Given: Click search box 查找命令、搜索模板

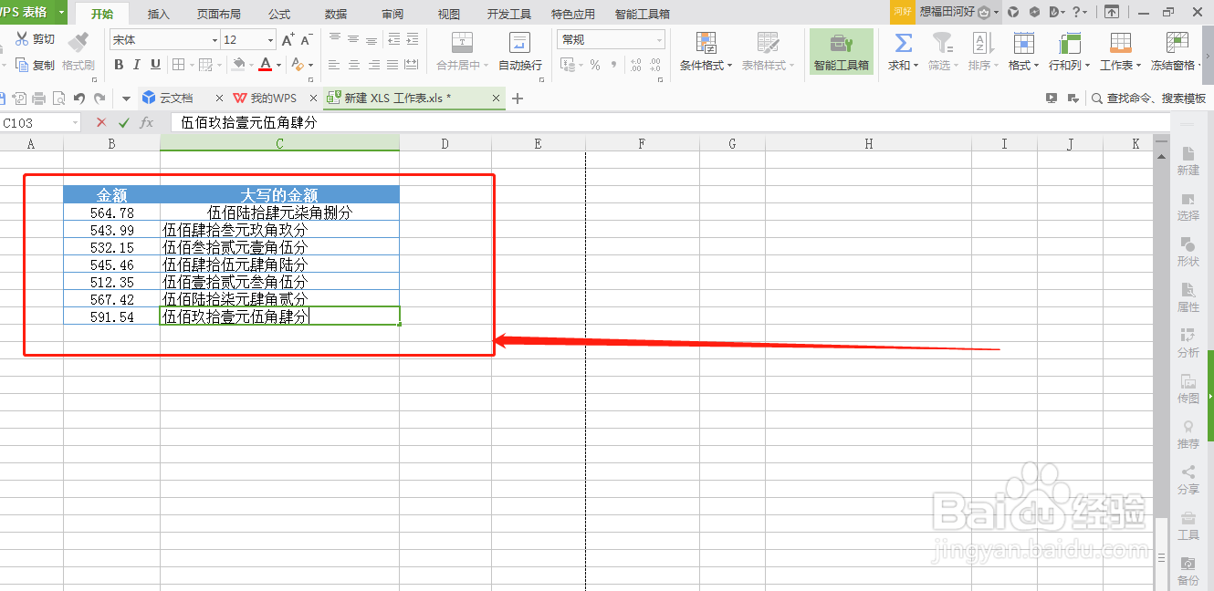Looking at the screenshot, I should [x=1148, y=98].
